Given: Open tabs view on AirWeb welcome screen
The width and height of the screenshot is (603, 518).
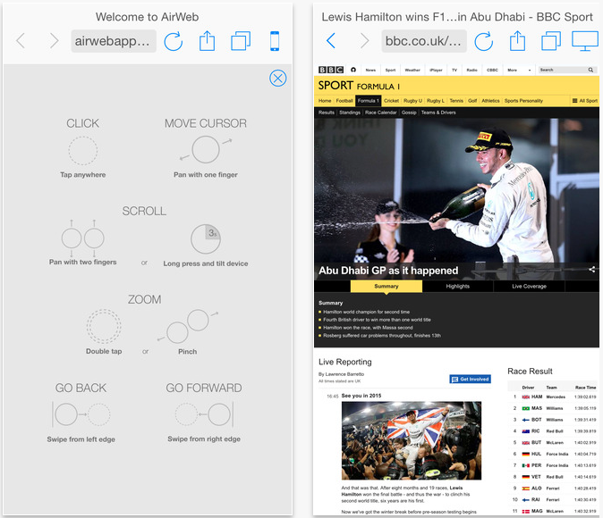Looking at the screenshot, I should pyautogui.click(x=241, y=41).
